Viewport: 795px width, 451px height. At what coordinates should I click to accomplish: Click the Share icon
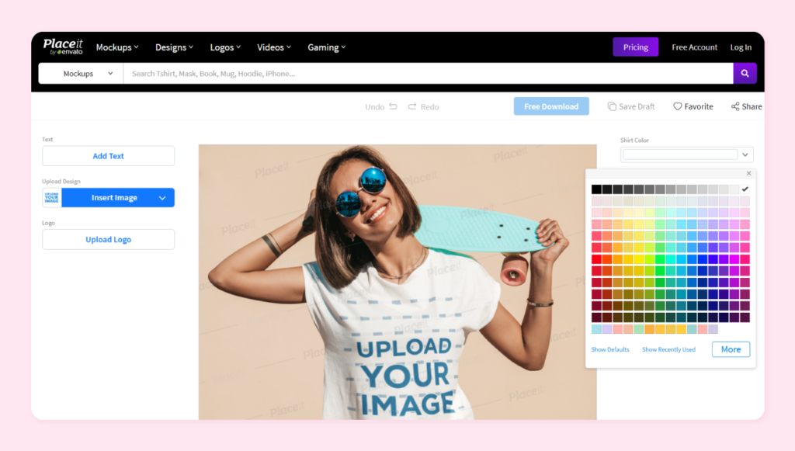click(735, 106)
